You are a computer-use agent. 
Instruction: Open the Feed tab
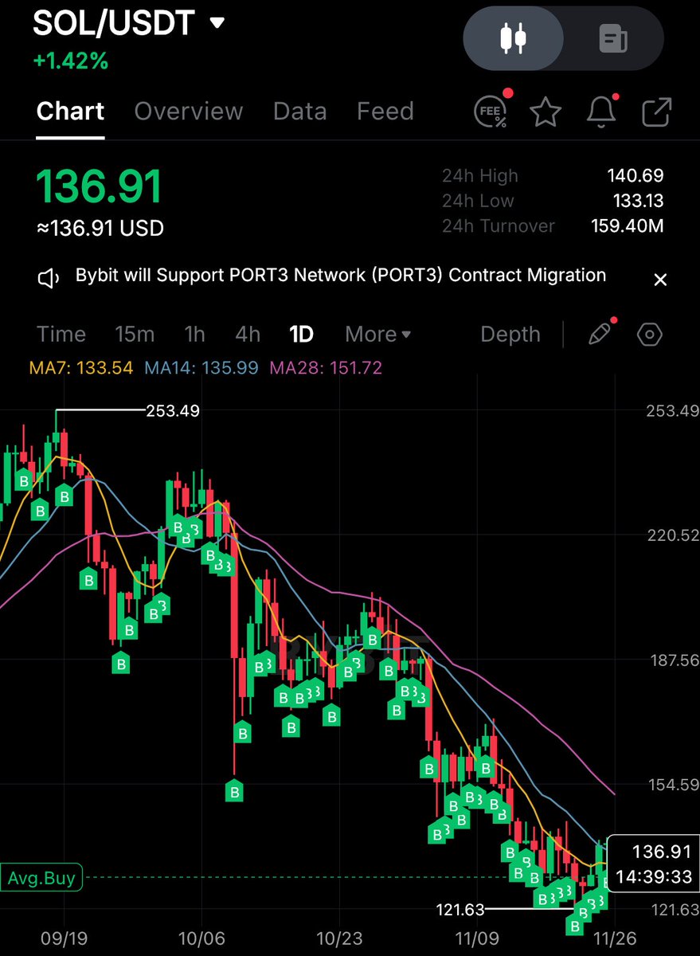click(x=385, y=112)
